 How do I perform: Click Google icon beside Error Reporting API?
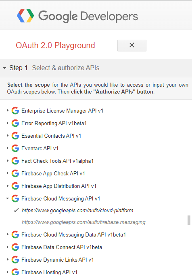(15, 123)
